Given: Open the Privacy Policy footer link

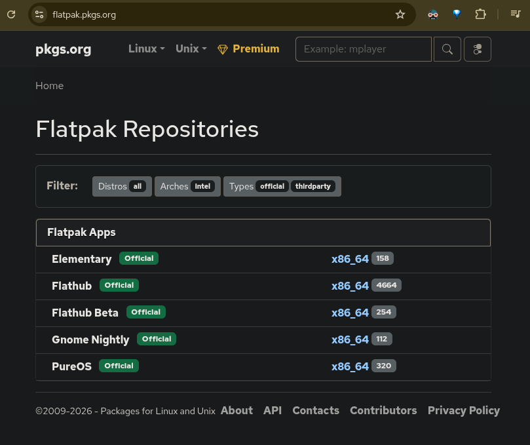Looking at the screenshot, I should [463, 410].
